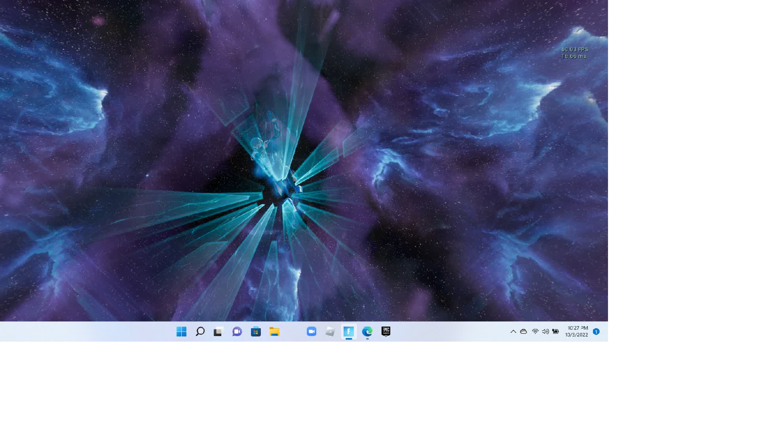Screen dimensions: 760x427
Task: Open Microsoft Store from taskbar
Action: click(256, 332)
